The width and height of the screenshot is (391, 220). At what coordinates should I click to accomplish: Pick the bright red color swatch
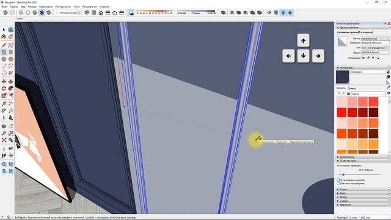(342, 112)
